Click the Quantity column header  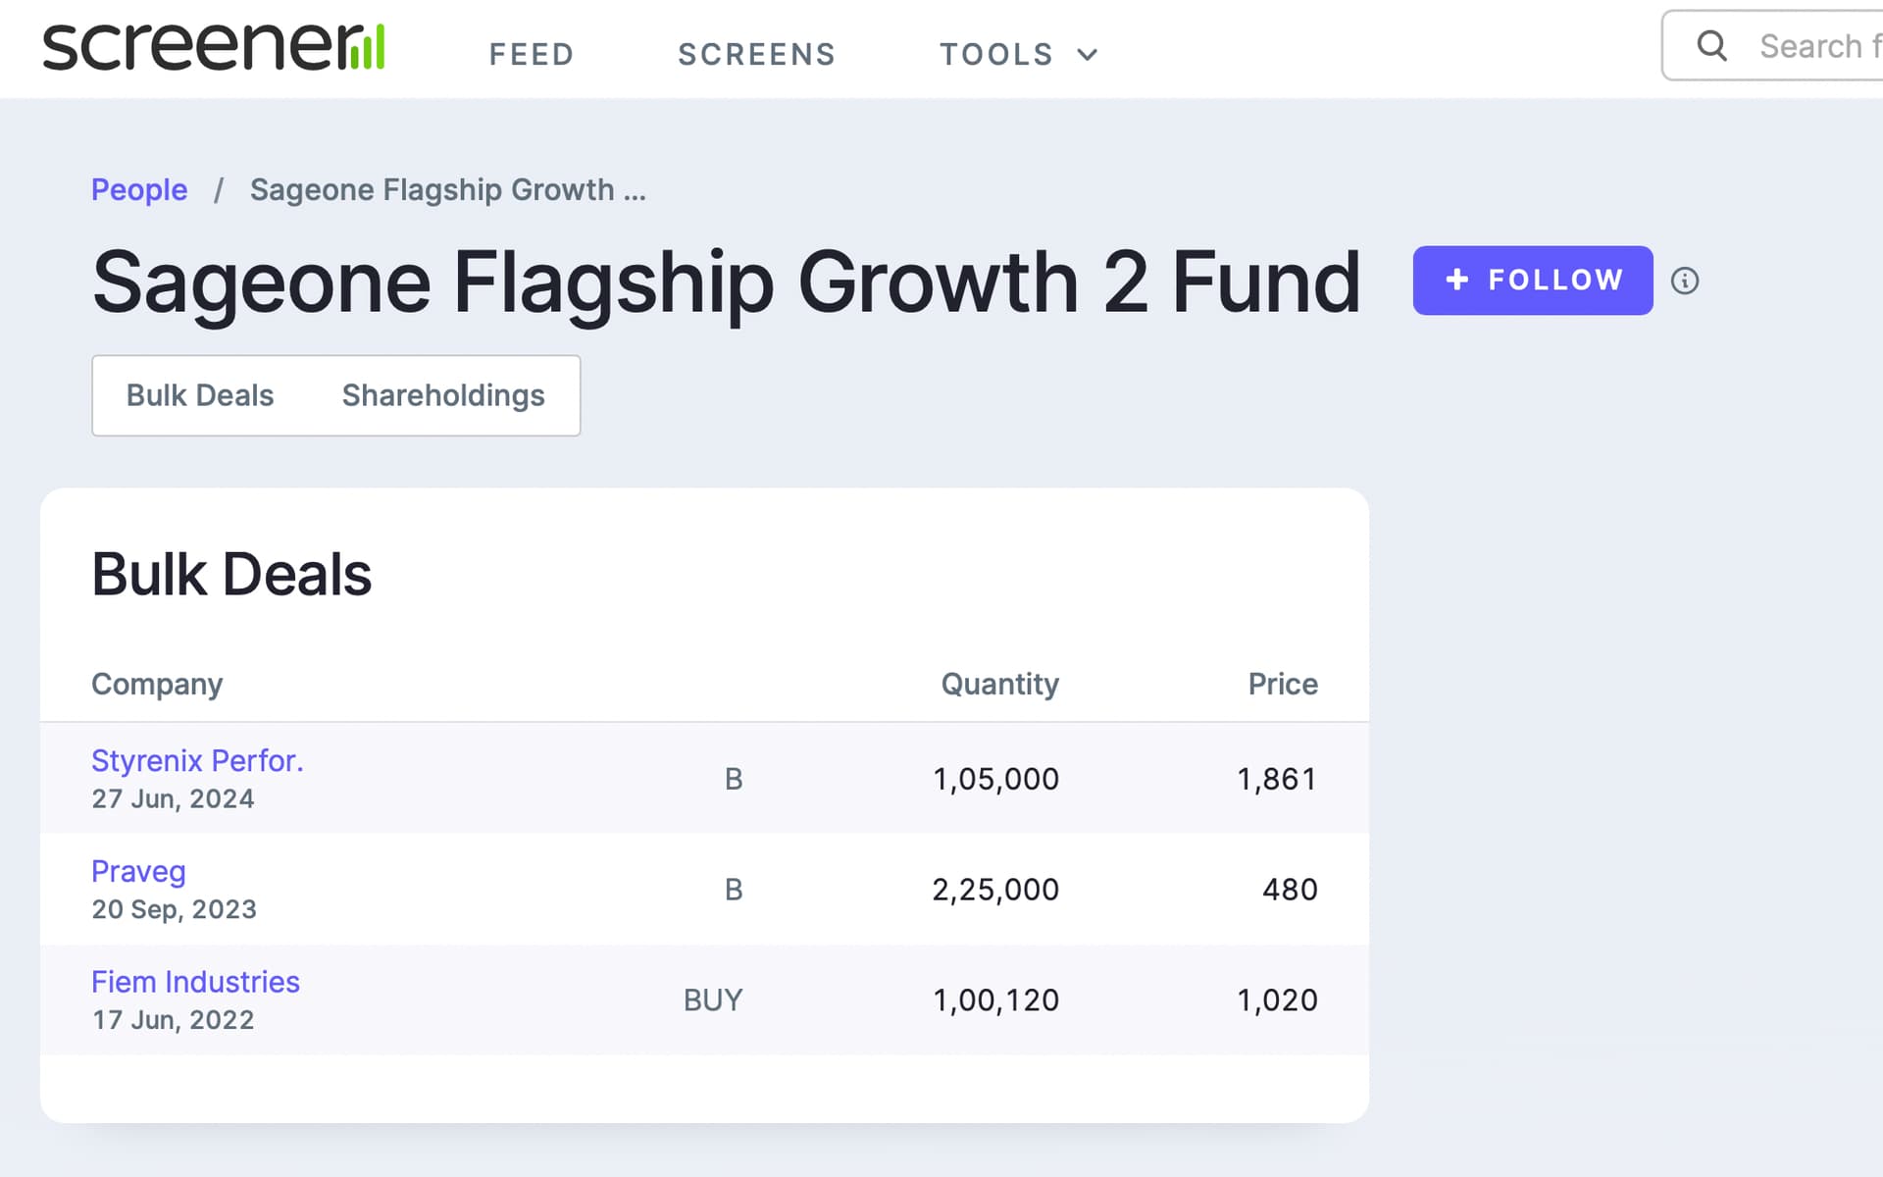point(1000,684)
